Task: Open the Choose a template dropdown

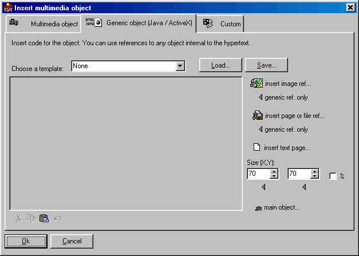Action: click(180, 66)
